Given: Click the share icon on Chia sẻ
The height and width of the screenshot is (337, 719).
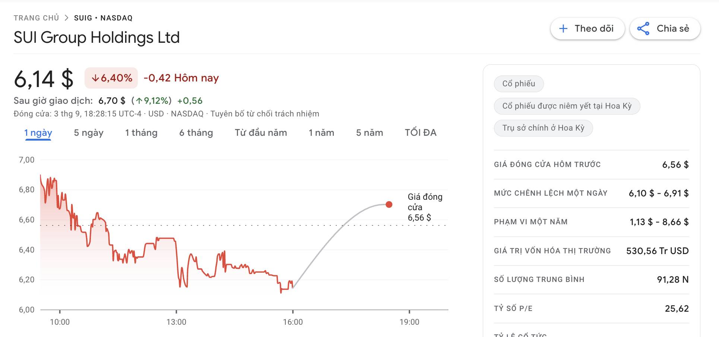Looking at the screenshot, I should click(x=643, y=29).
